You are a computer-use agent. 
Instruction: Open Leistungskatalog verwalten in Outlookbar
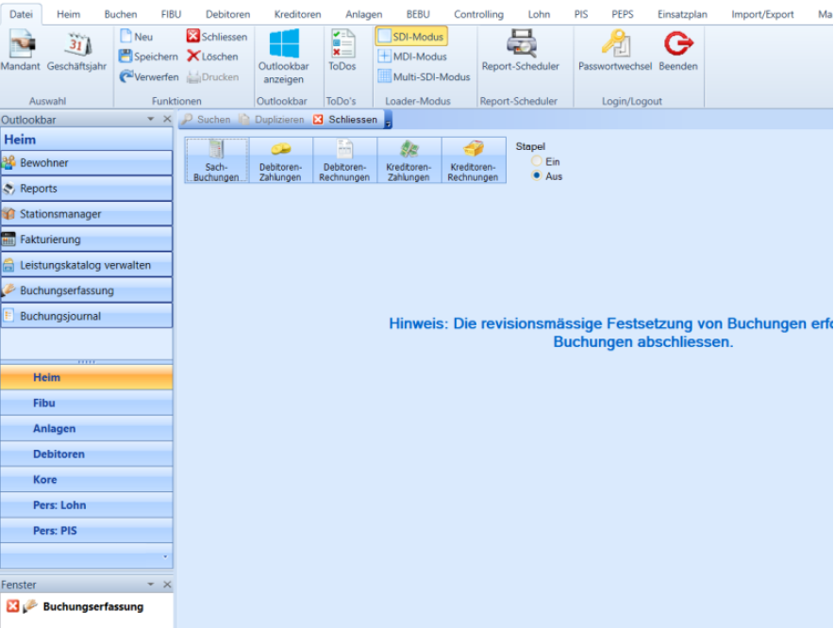click(x=87, y=265)
